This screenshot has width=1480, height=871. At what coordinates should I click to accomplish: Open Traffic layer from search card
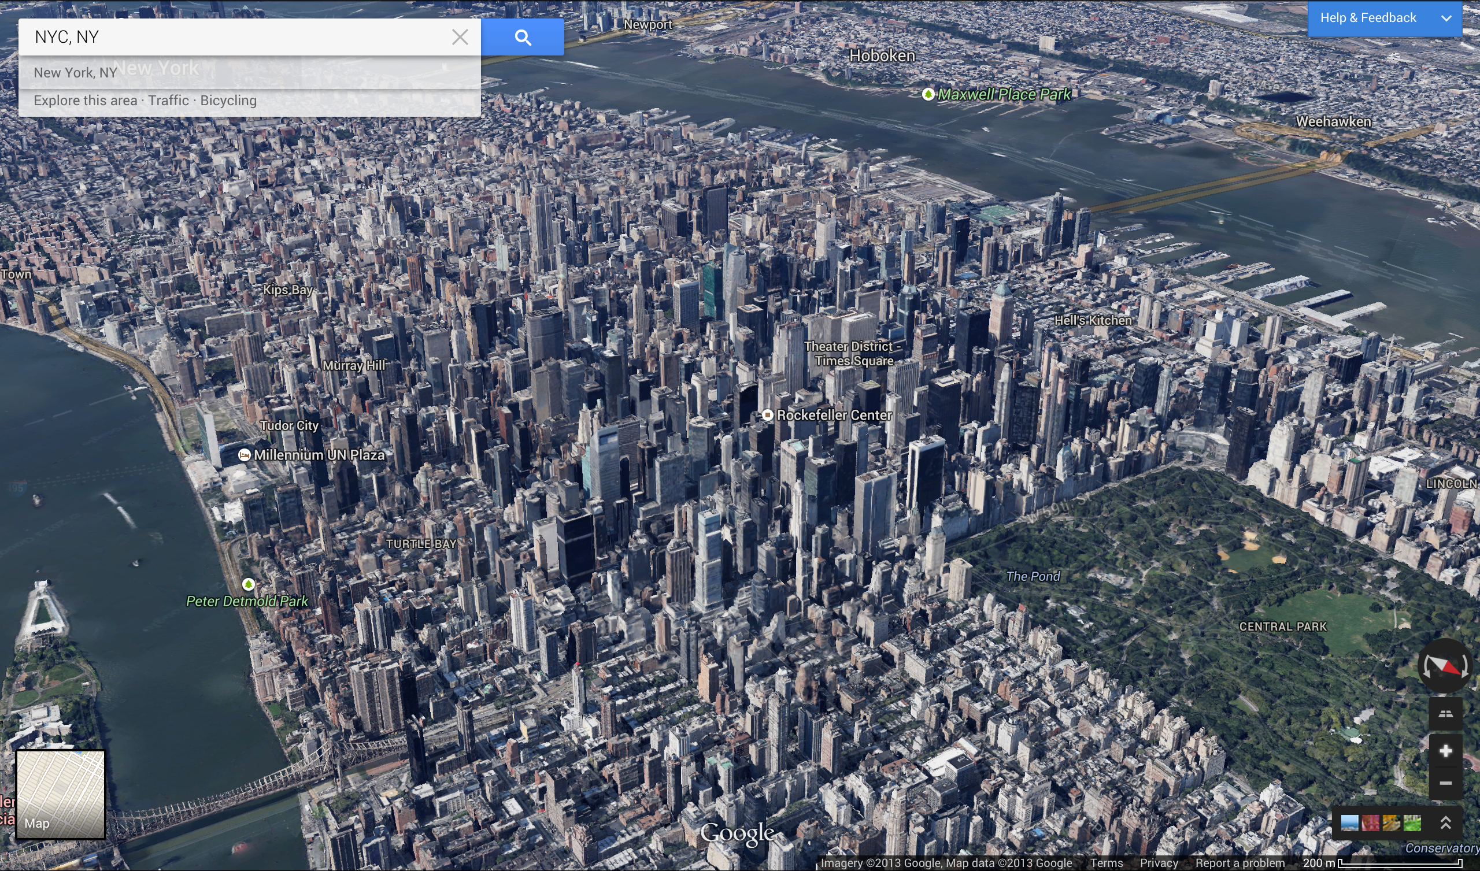click(x=168, y=101)
